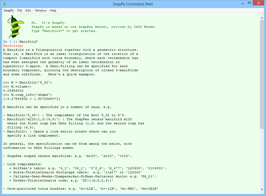Click the scrollbar down arrow
The image size is (266, 196).
262,189
